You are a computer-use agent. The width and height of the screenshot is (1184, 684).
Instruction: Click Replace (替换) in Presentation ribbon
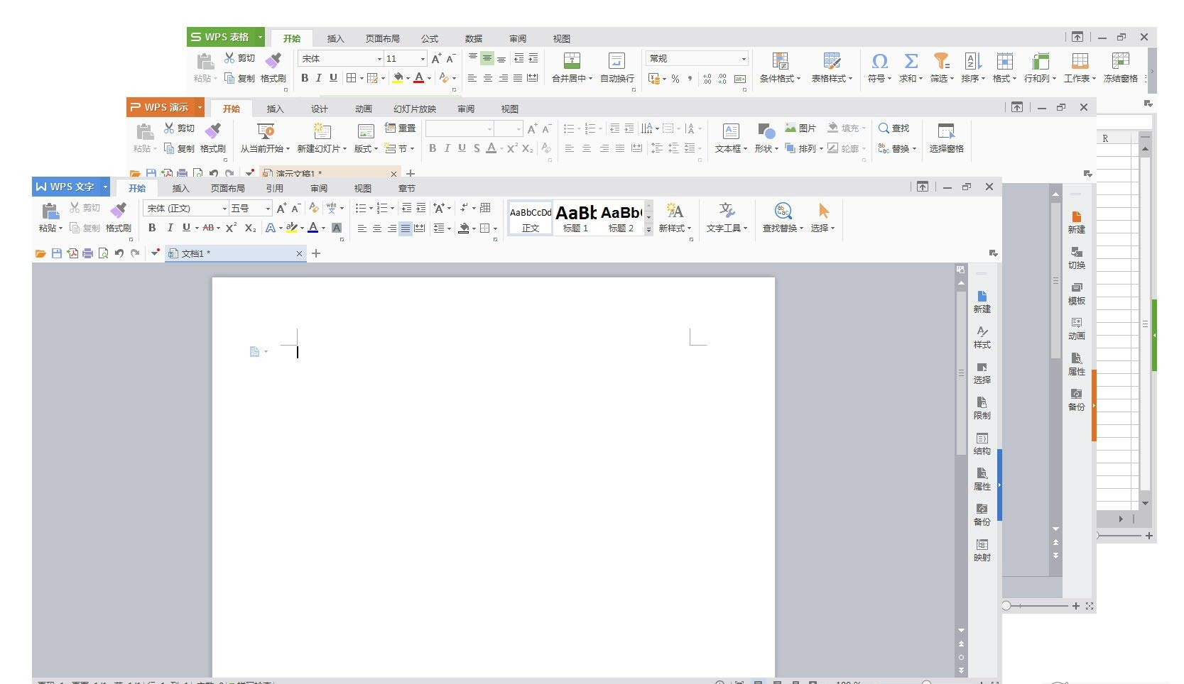(897, 148)
